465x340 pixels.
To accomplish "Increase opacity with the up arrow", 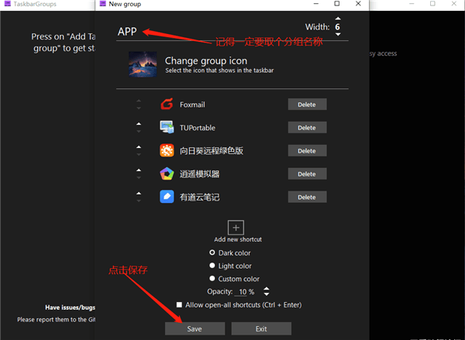I will pyautogui.click(x=267, y=288).
